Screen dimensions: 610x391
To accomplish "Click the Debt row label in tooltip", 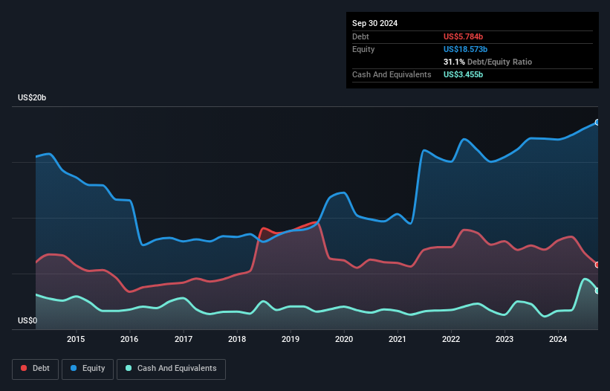I will point(360,36).
